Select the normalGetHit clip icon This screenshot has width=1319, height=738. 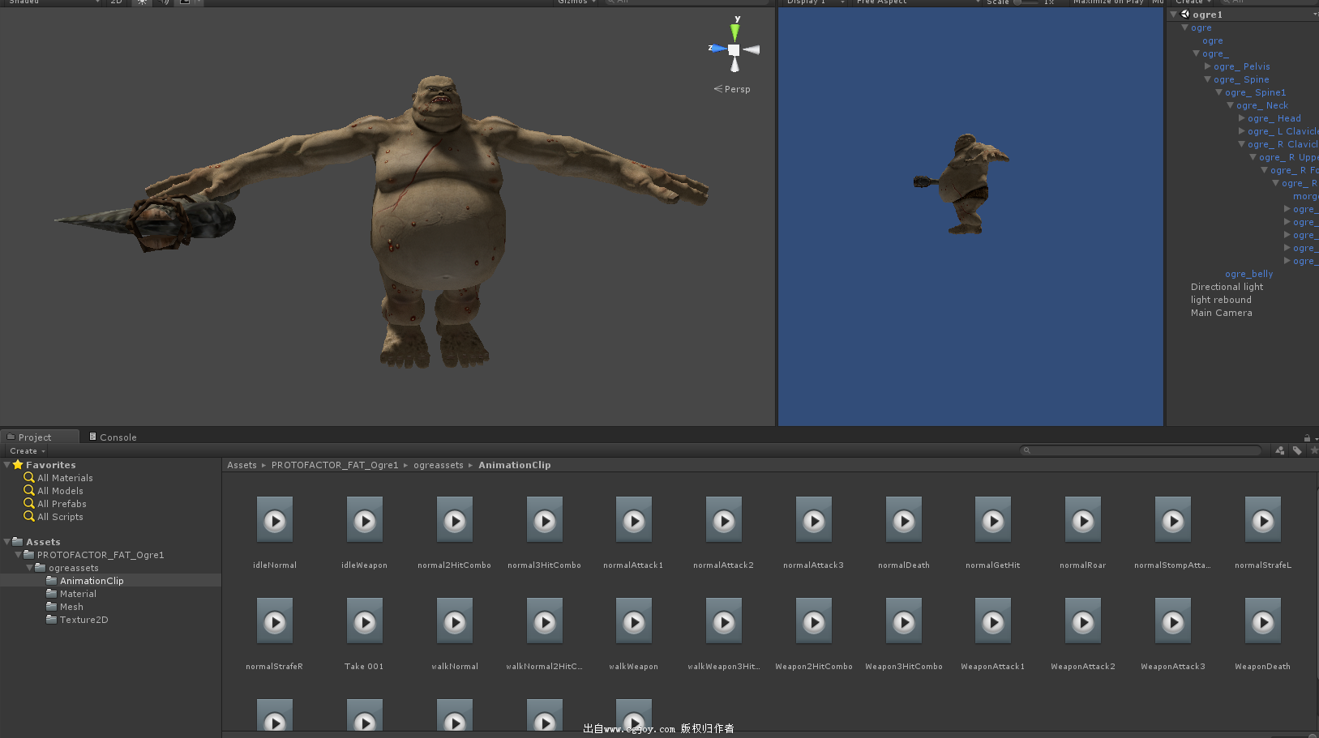click(993, 519)
